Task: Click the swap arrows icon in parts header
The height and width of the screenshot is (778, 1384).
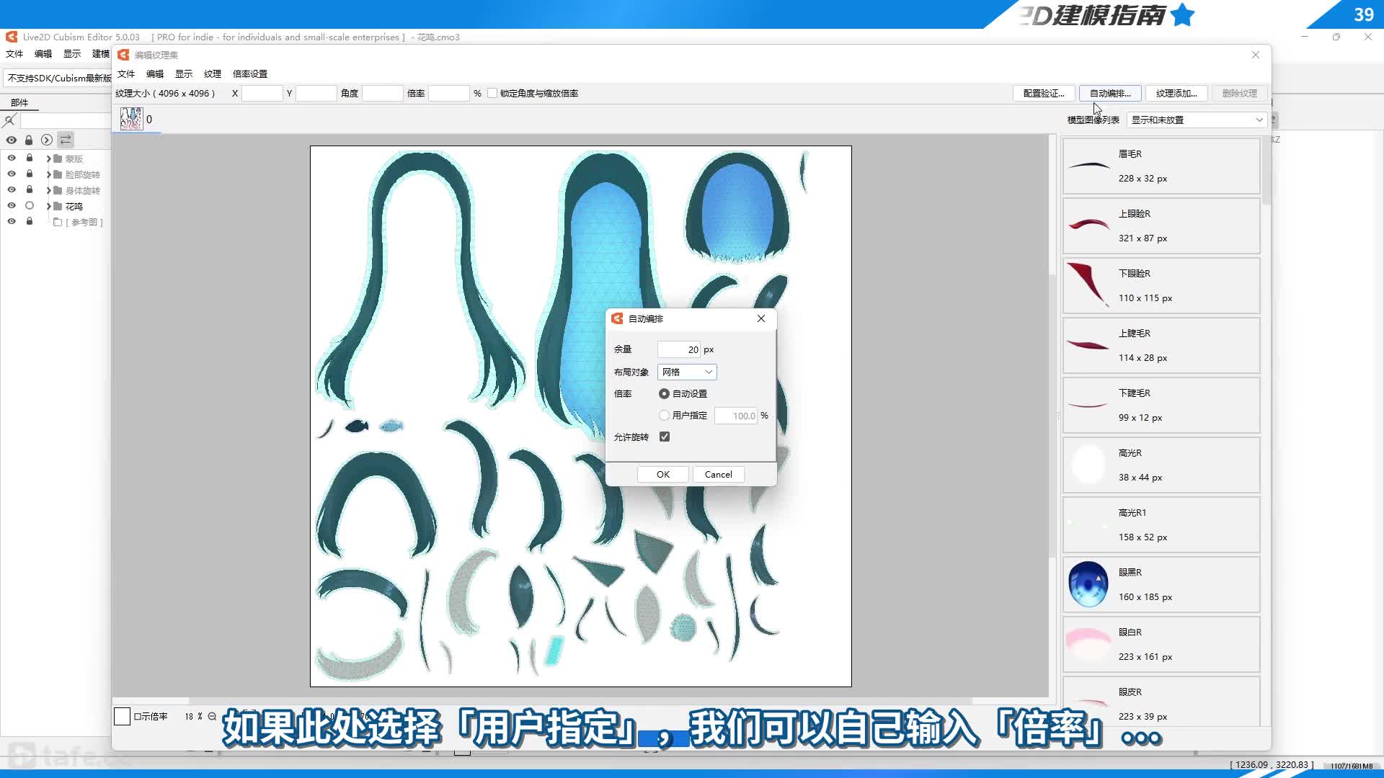Action: 66,140
